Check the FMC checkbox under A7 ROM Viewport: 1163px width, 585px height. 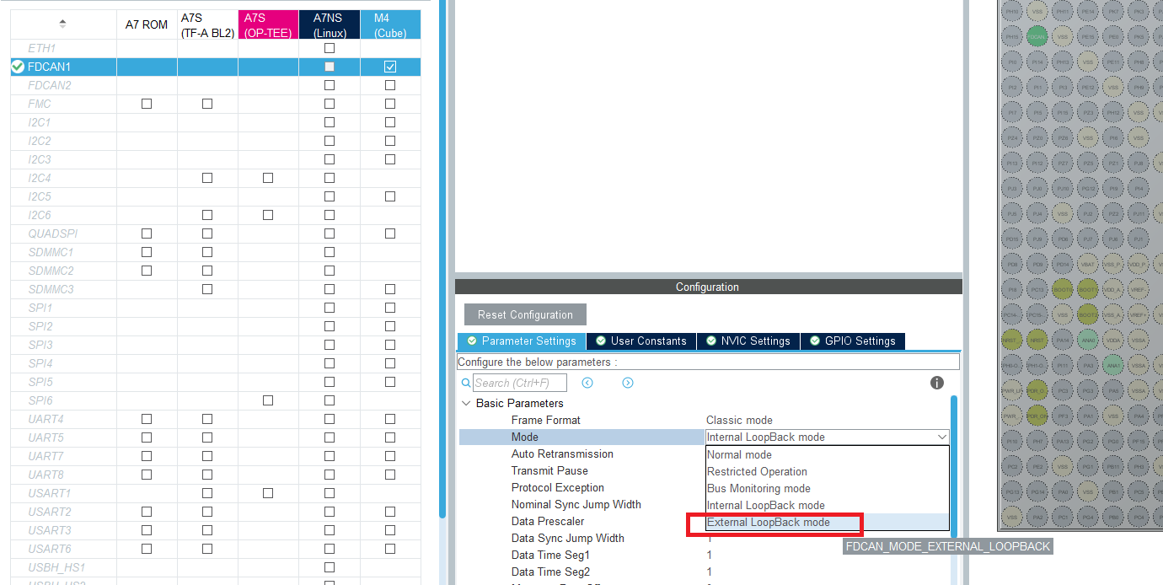pyautogui.click(x=146, y=104)
